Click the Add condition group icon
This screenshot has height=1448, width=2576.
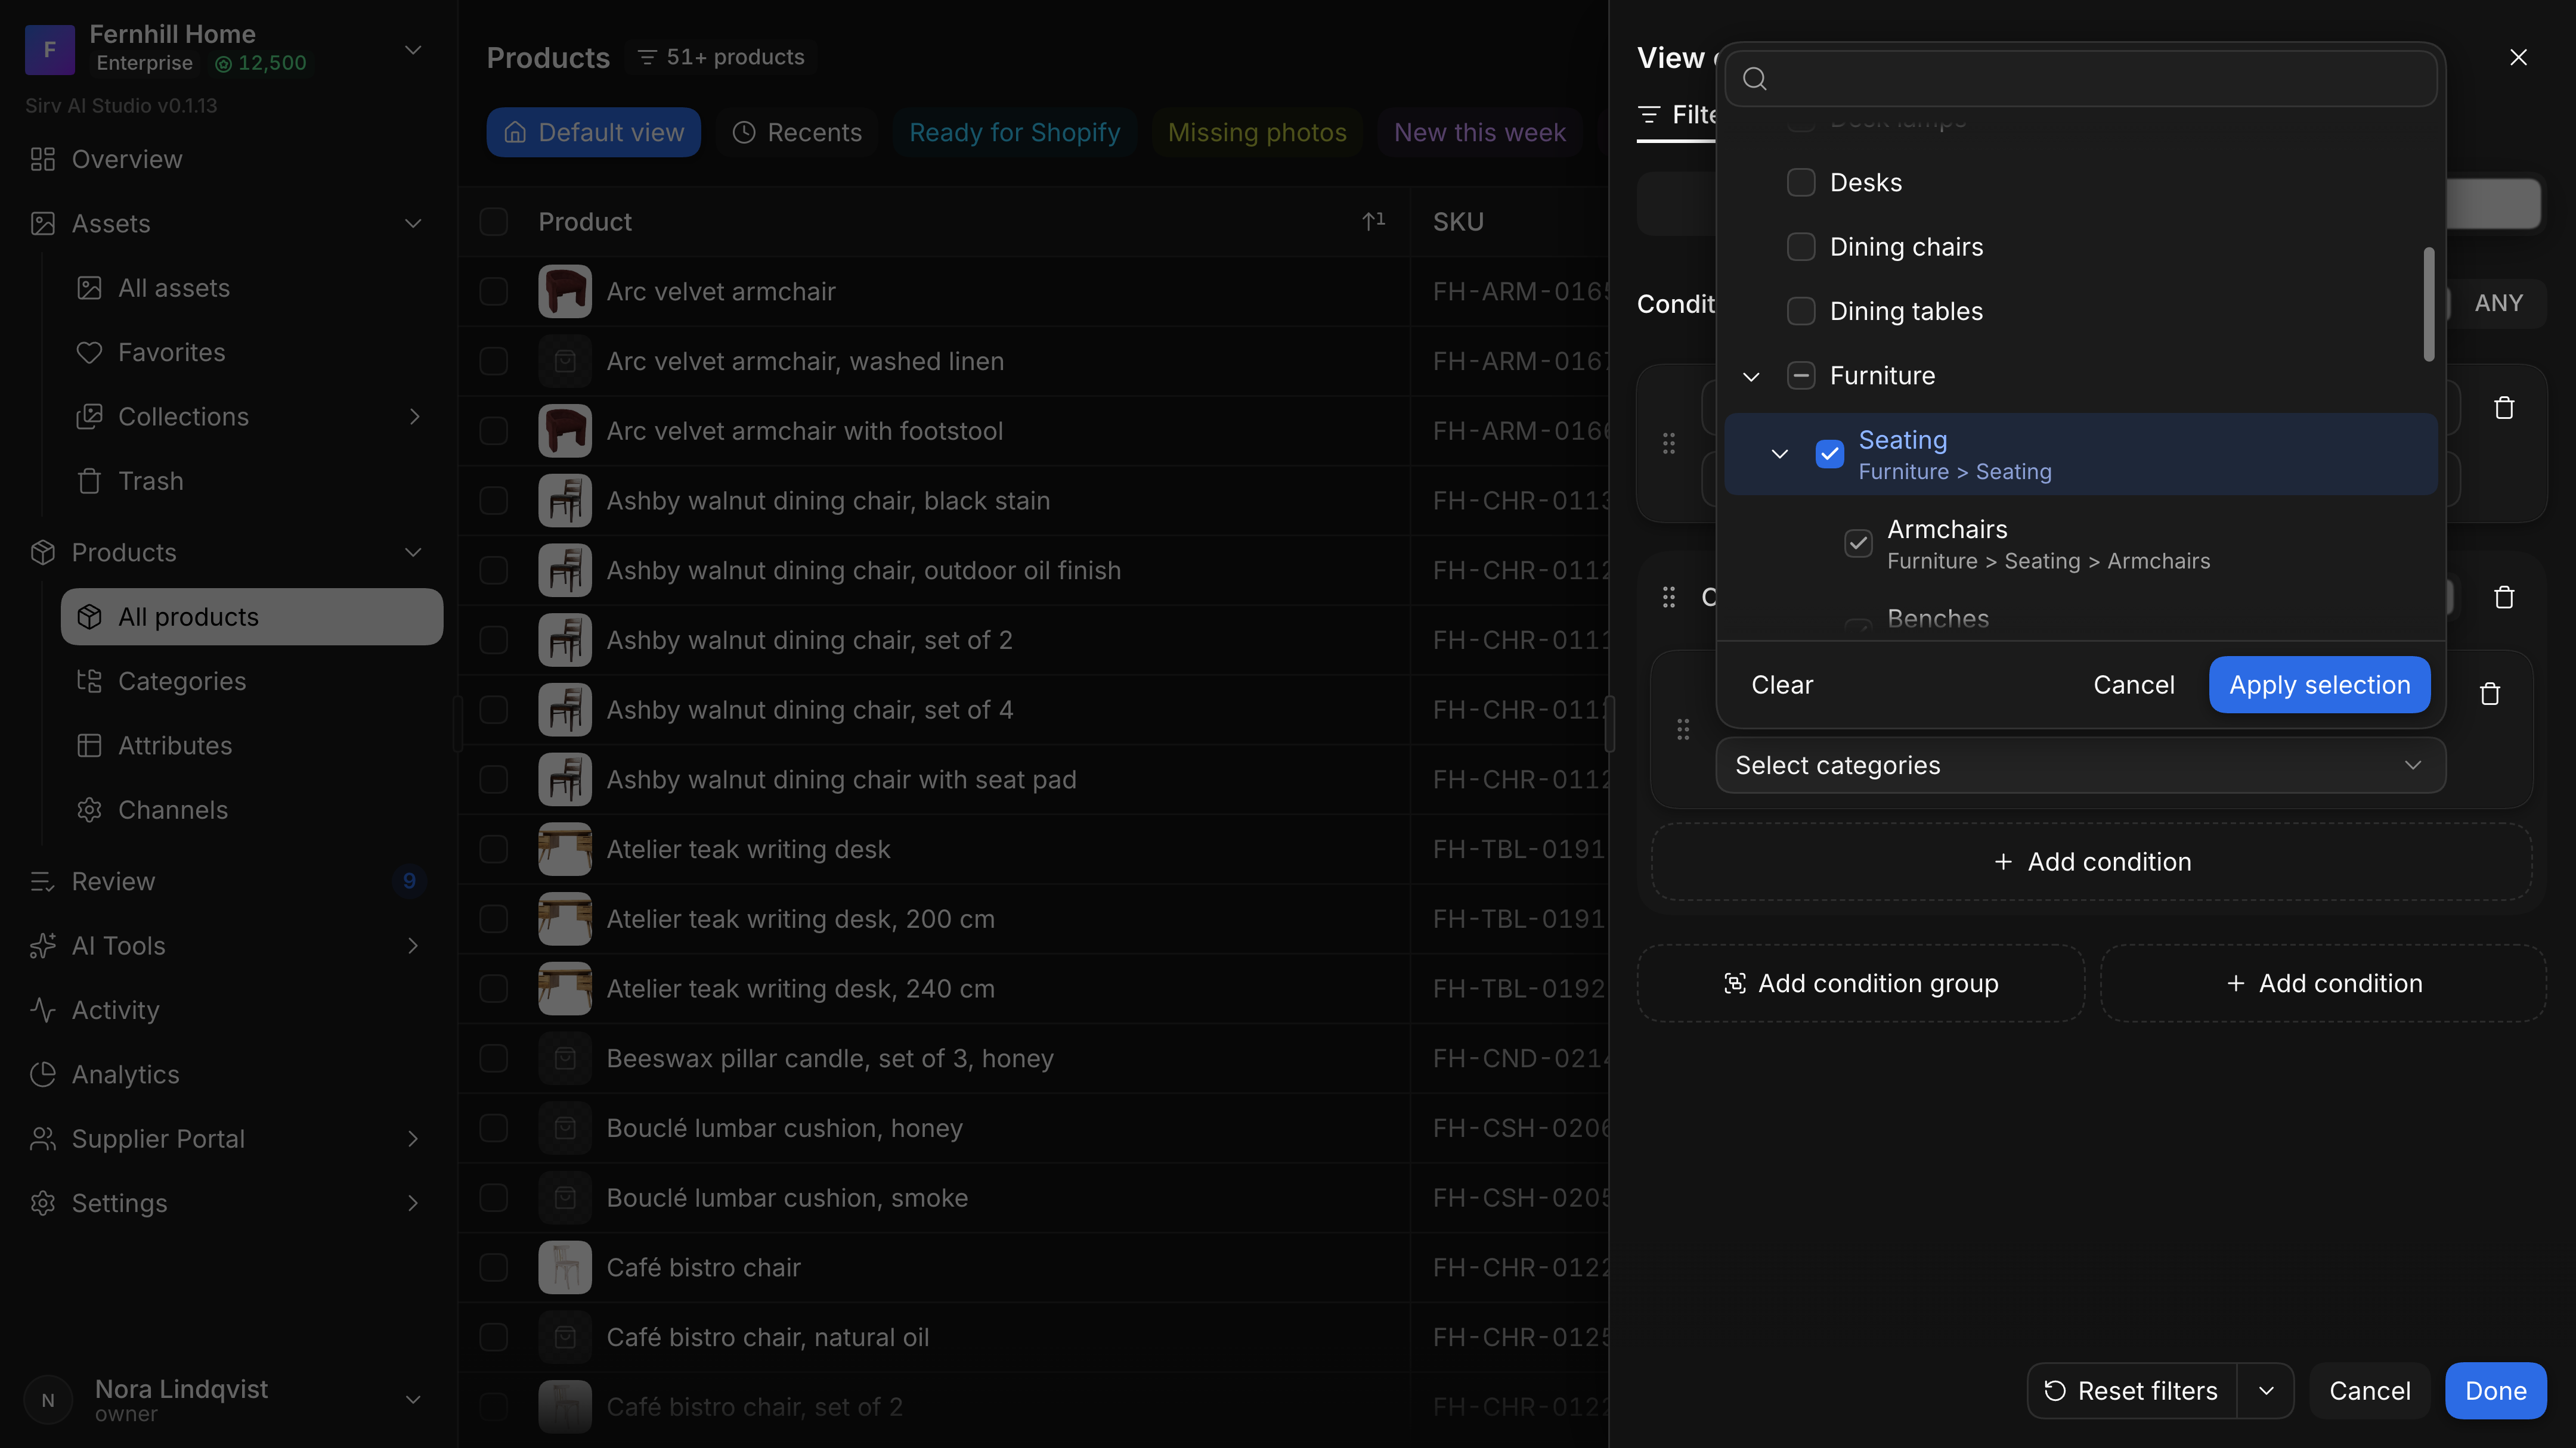(x=1735, y=983)
